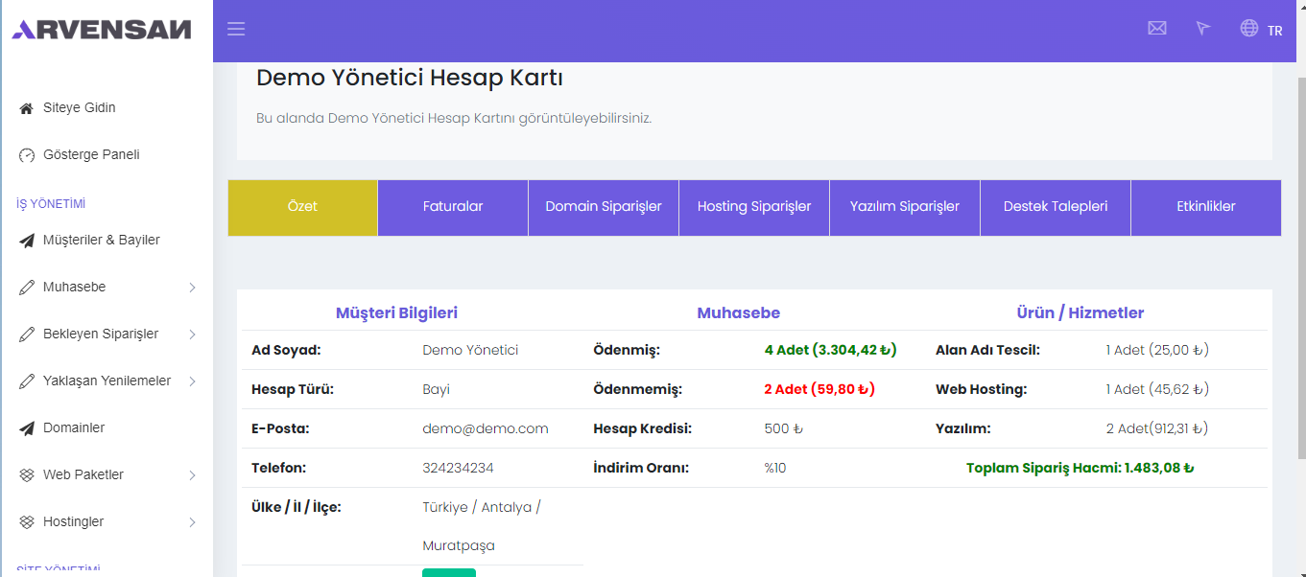Screen dimensions: 1306x577
Task: Click gauge icon beside Gösterge Paneli
Action: [x=27, y=155]
